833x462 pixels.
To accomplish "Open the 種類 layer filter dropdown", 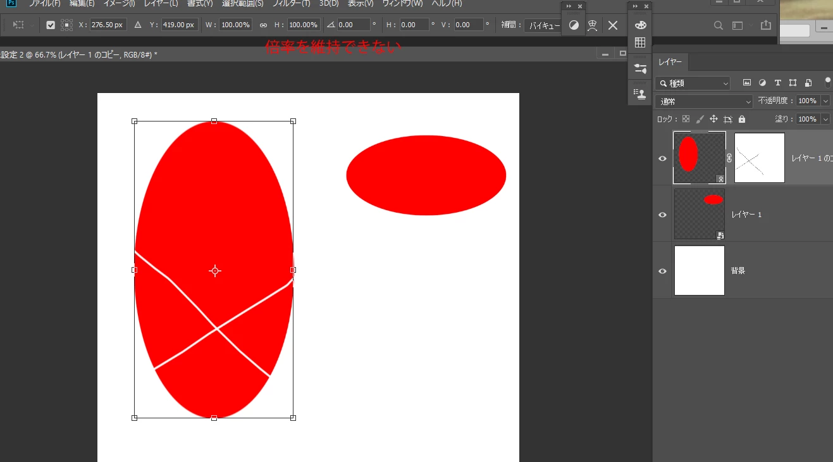I will 693,83.
